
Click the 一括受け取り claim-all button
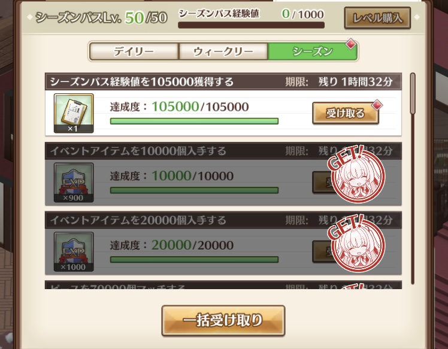[223, 320]
